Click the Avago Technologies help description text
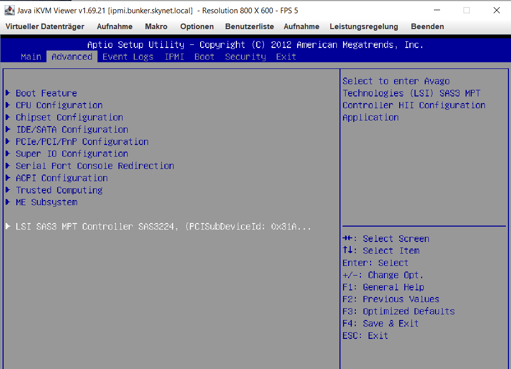Image resolution: width=511 pixels, height=369 pixels. (x=414, y=99)
